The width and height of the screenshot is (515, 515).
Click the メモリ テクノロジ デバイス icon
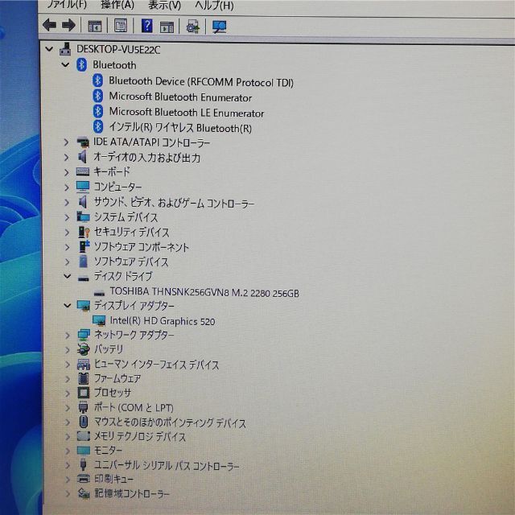84,436
